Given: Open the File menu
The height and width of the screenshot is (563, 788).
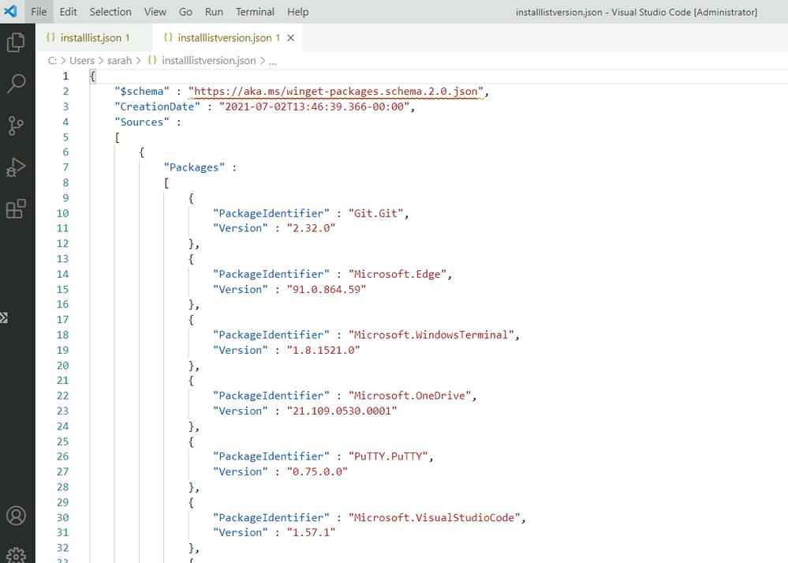Looking at the screenshot, I should tap(39, 12).
